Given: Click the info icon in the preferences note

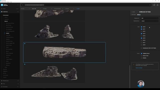Looking at the screenshot, I should click(x=134, y=64).
